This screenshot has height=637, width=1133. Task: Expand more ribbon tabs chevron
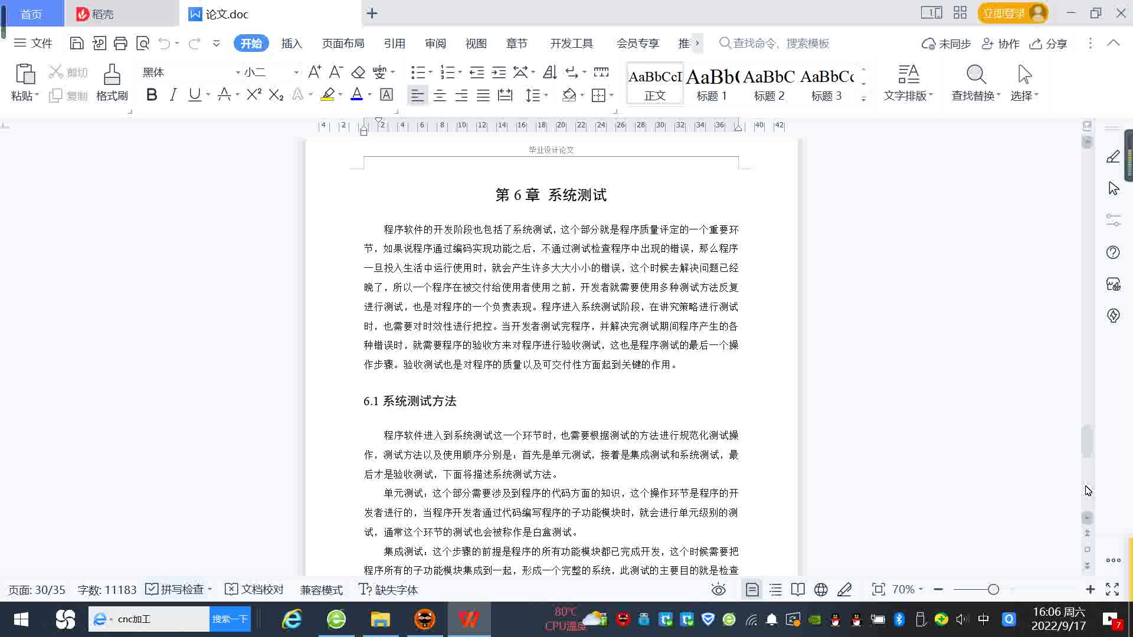click(x=698, y=43)
